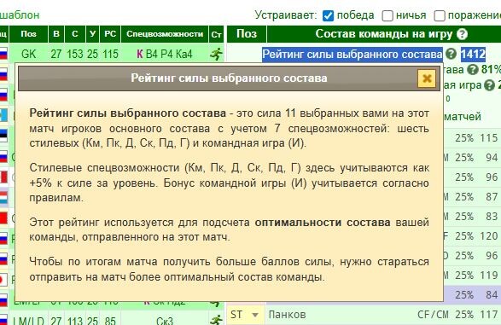This screenshot has width=501, height=325.
Task: Sort by left table Поз header
Action: (28, 34)
